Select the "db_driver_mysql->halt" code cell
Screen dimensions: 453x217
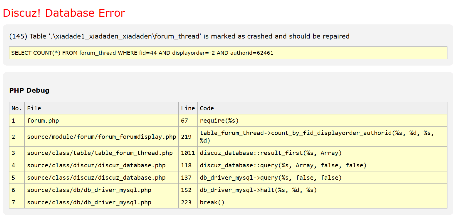[322, 190]
